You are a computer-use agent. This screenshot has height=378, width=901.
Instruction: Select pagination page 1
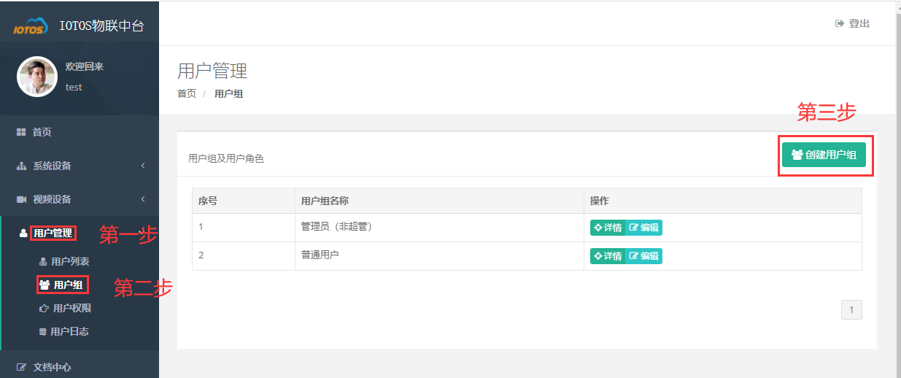coord(851,309)
